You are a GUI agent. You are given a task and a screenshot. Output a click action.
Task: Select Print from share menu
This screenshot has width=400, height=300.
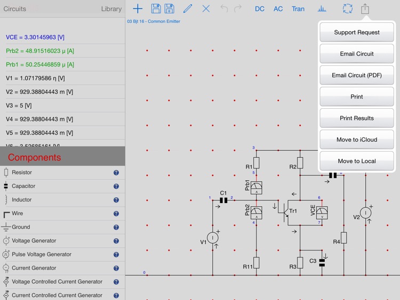[x=357, y=96]
